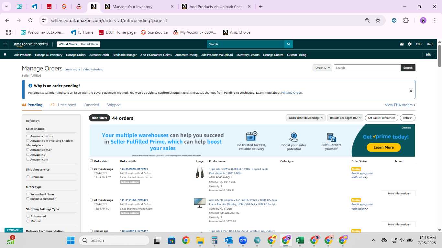Open the Calculator taskbar icon
Image resolution: width=442 pixels, height=248 pixels.
(214, 240)
